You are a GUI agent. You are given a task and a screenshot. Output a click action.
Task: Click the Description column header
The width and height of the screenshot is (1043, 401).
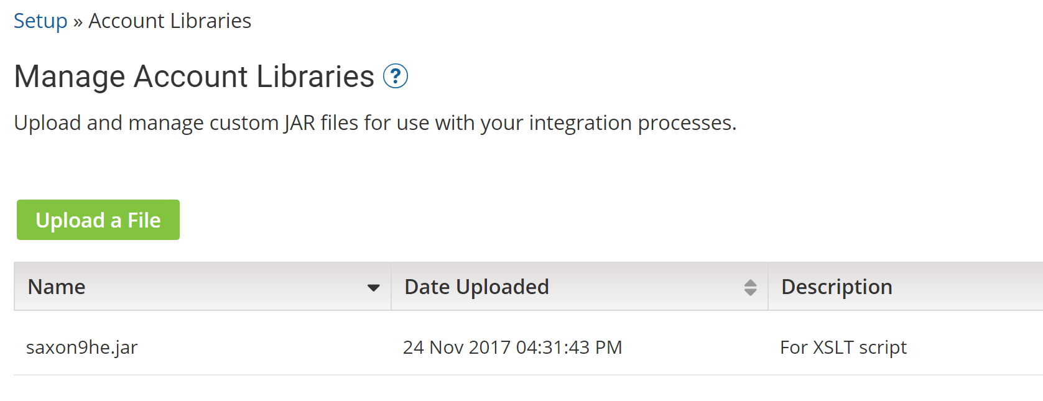click(x=837, y=287)
